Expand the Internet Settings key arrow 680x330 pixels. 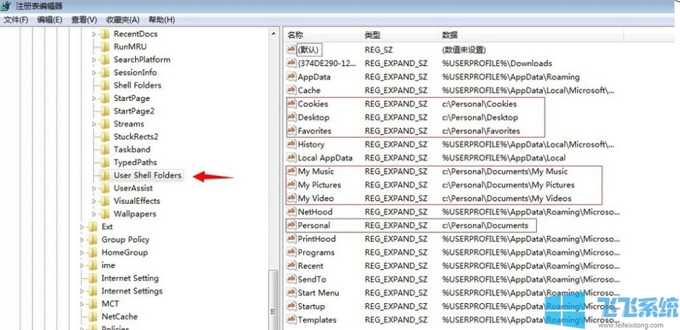(81, 291)
